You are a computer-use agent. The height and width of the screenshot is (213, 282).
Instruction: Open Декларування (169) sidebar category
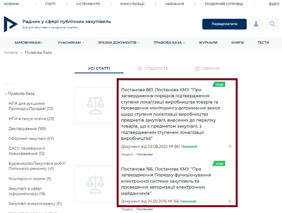[27, 129]
